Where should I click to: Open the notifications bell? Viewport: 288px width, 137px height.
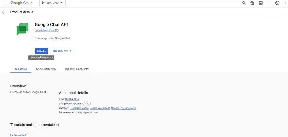pyautogui.click(x=269, y=3)
